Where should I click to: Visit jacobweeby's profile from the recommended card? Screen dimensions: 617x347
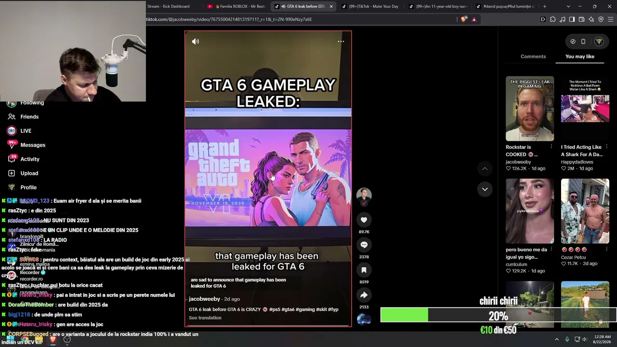click(519, 162)
